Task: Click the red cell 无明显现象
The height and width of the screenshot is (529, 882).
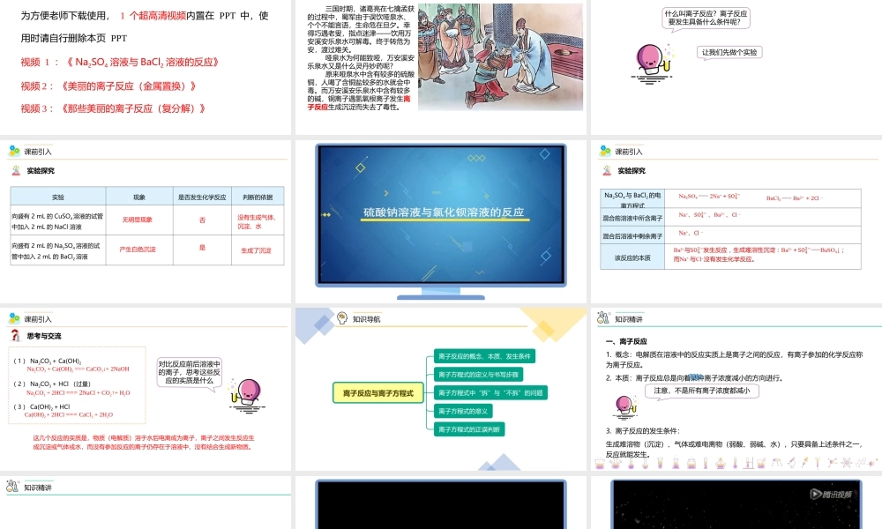Action: point(138,220)
